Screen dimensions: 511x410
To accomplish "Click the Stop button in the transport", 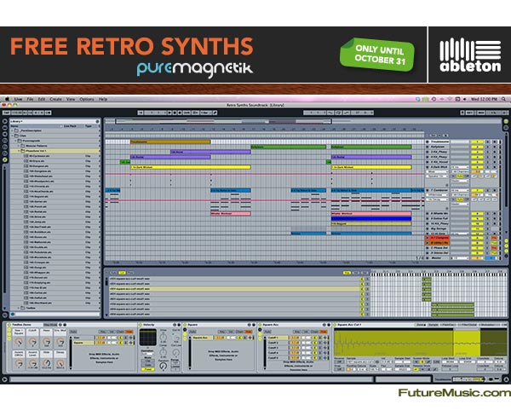I will coord(175,113).
